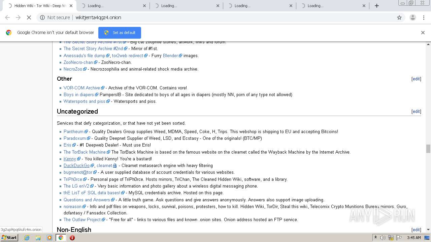This screenshot has height=242, width=431.
Task: Click the scrollbar down arrow
Action: [428, 230]
